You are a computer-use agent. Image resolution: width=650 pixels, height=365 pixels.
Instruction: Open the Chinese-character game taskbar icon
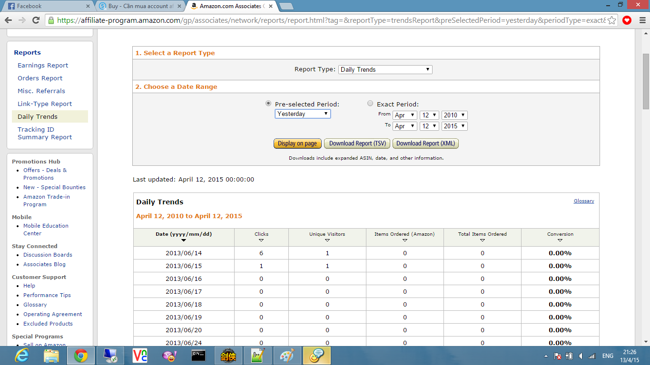[228, 355]
